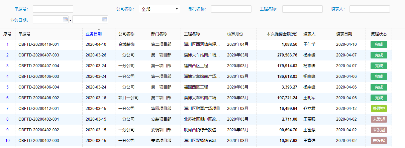Select document number CBFTD-20200406-004

tap(39, 87)
